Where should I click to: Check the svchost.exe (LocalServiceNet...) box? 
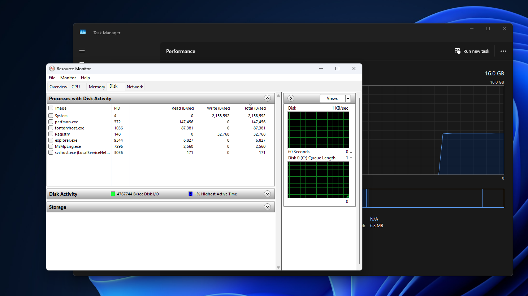coord(51,153)
